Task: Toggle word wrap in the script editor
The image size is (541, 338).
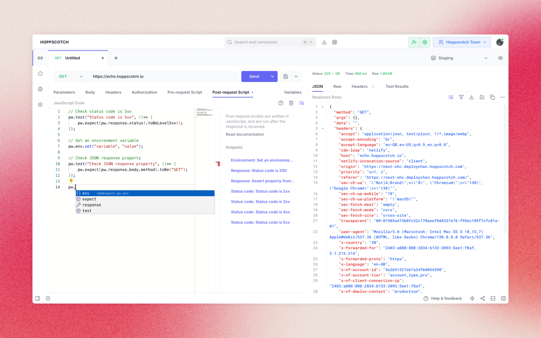Action: pos(302,103)
